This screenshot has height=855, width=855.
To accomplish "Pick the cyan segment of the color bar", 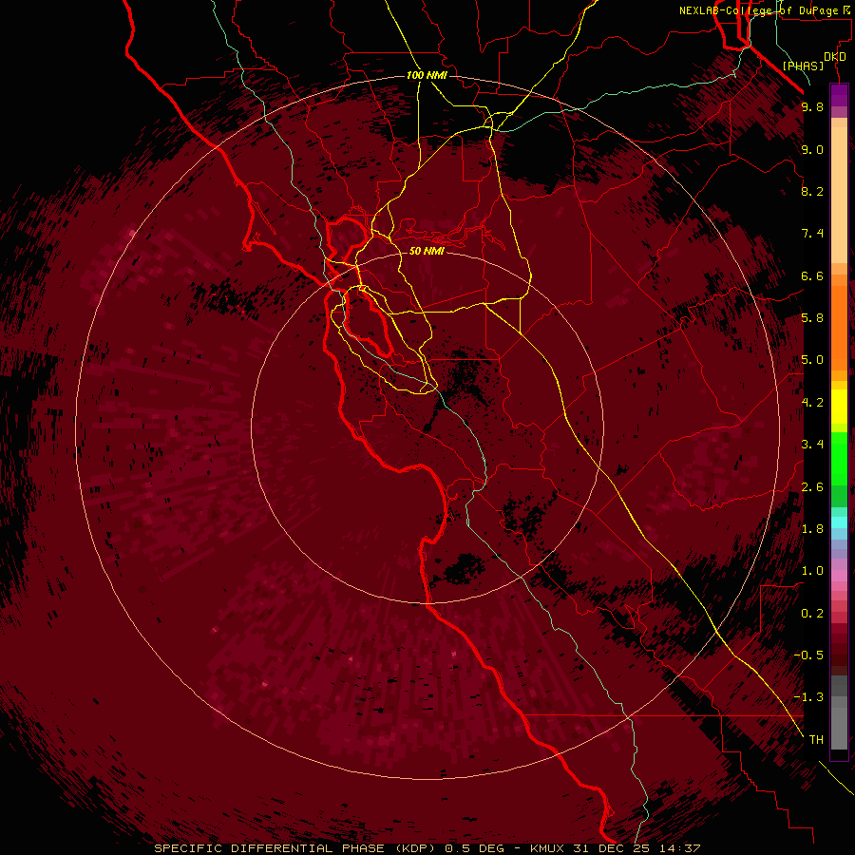I will (839, 522).
